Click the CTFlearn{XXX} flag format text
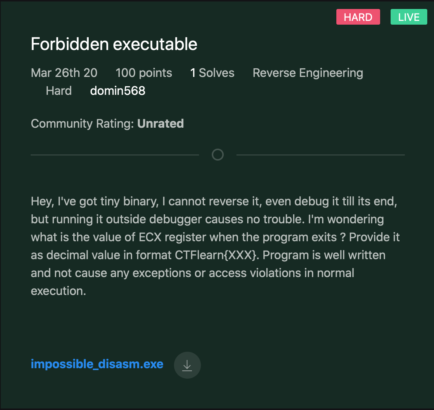 217,255
